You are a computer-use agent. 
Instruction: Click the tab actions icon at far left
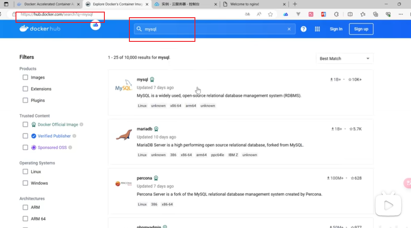(x=6, y=4)
